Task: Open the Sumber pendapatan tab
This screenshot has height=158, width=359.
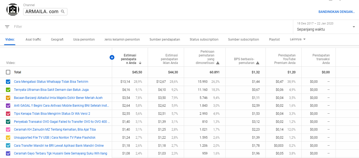Action: click(x=165, y=39)
